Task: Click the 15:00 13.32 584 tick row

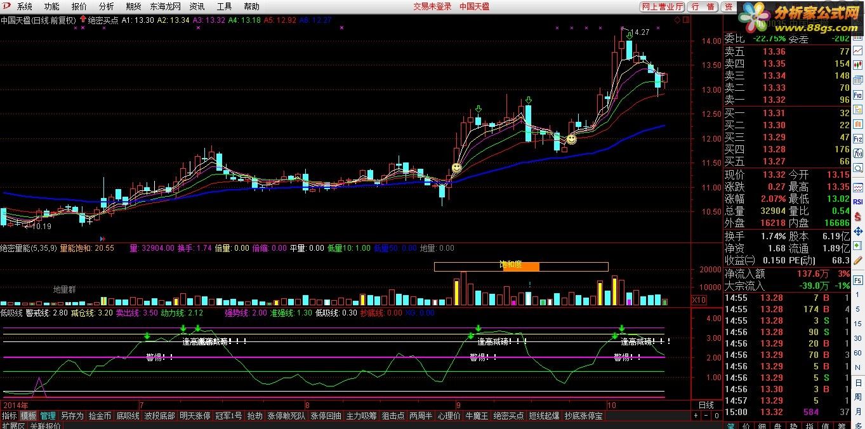Action: coord(787,412)
